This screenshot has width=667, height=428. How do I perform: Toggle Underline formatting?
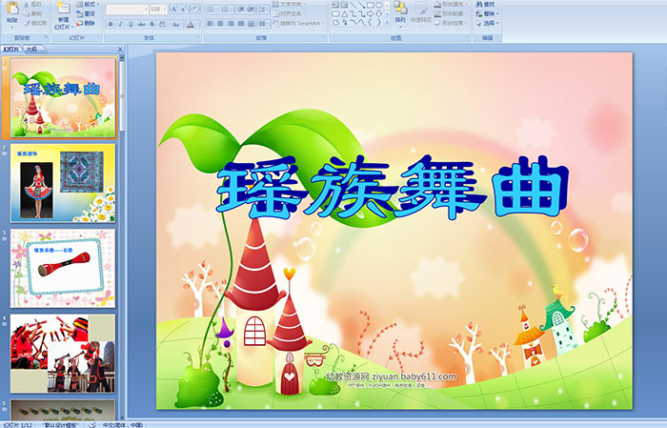[x=131, y=24]
